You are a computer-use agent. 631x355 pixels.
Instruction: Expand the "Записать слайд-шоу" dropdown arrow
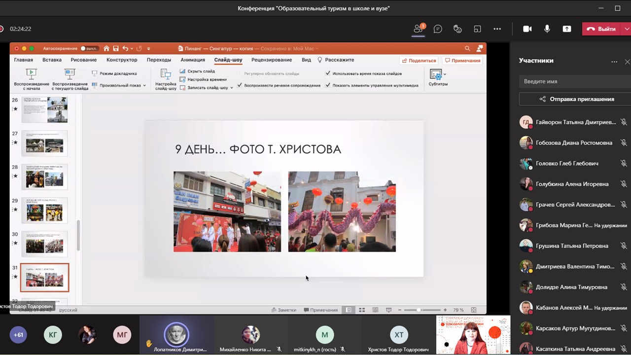(x=232, y=88)
